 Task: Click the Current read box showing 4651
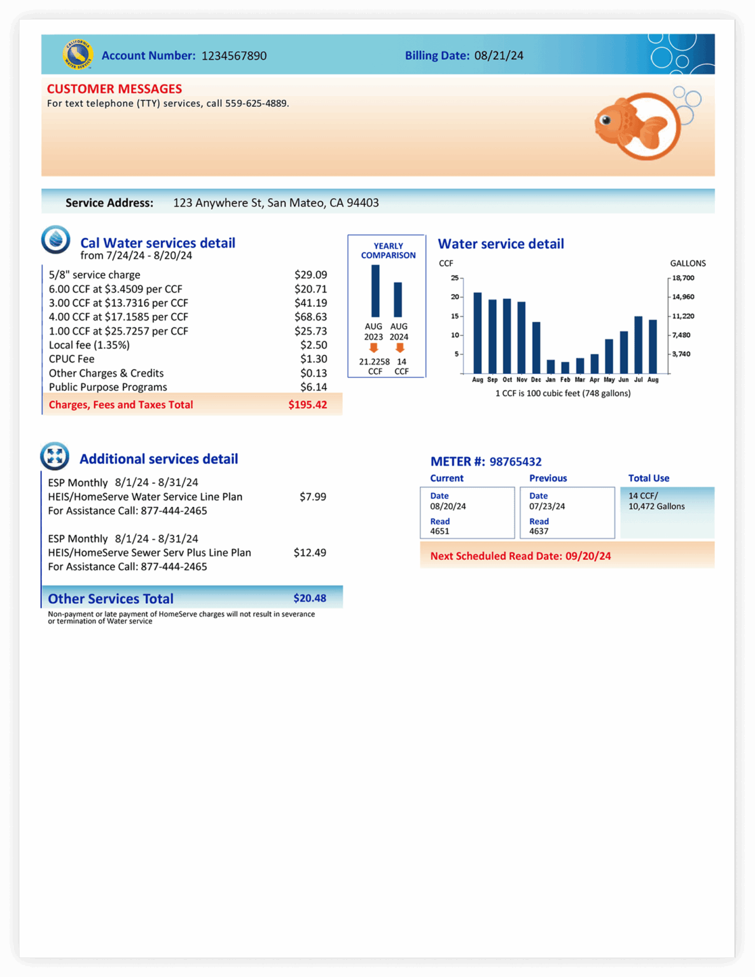(x=468, y=512)
